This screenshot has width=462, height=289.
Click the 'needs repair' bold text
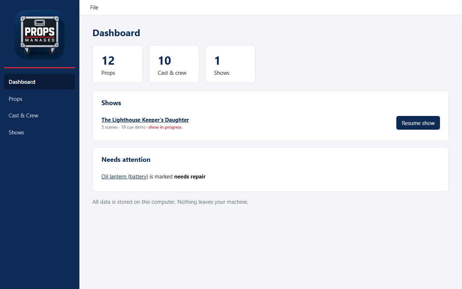tap(190, 177)
